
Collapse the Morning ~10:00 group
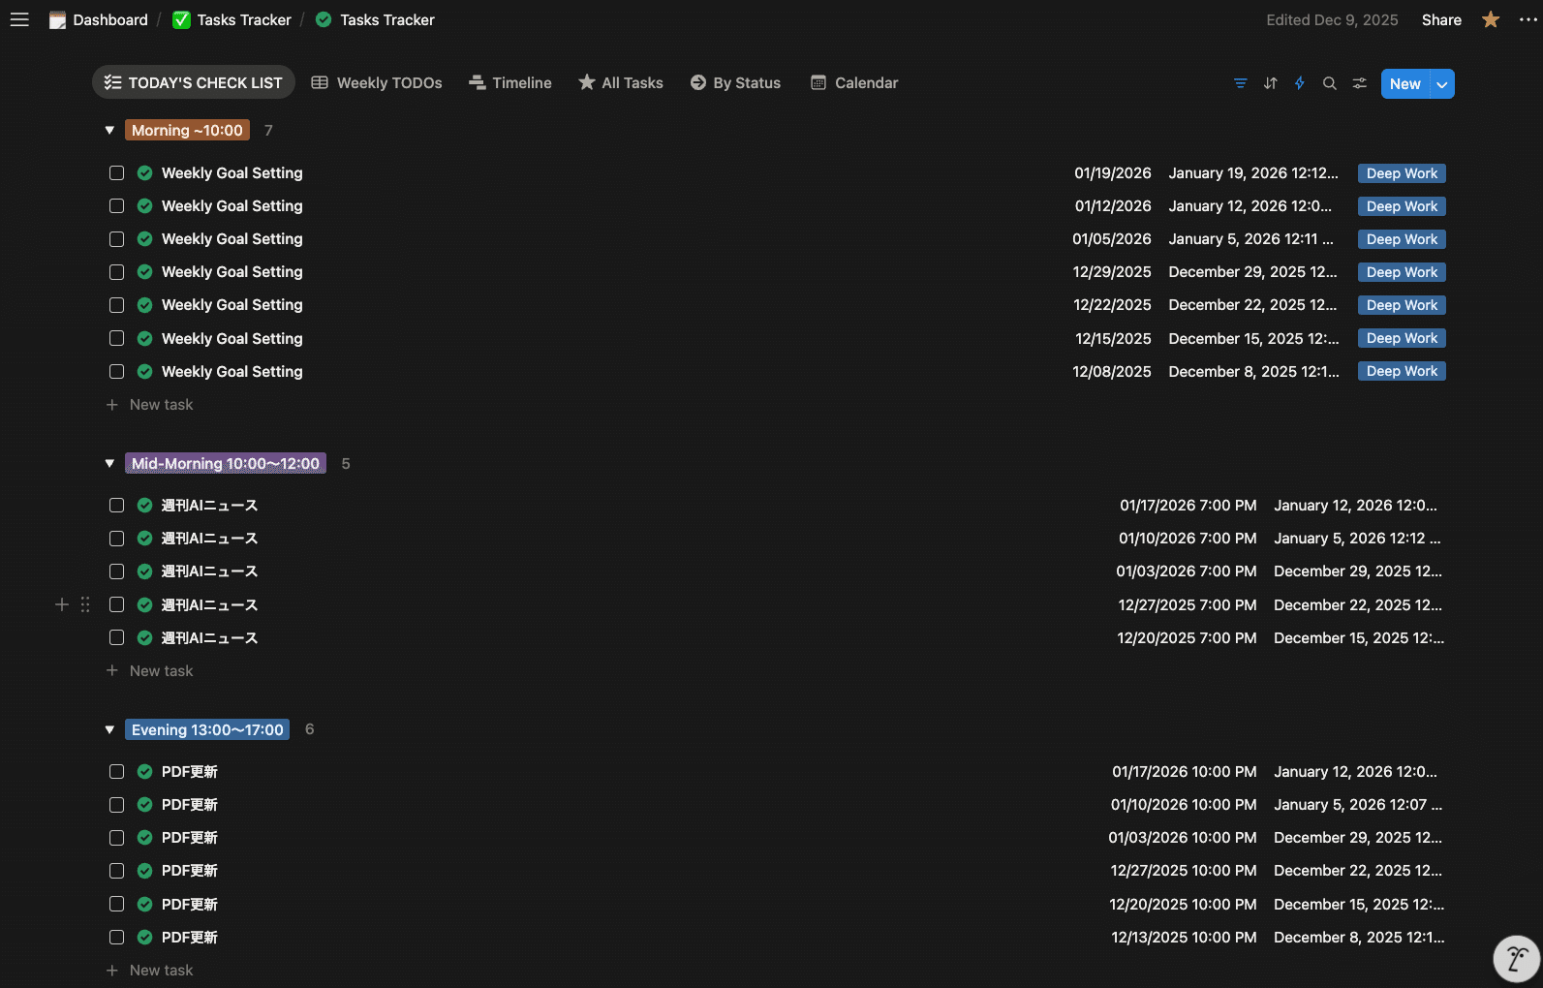109,131
